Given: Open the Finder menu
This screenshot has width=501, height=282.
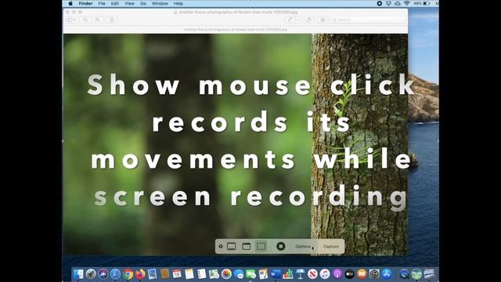Looking at the screenshot, I should tap(85, 3).
